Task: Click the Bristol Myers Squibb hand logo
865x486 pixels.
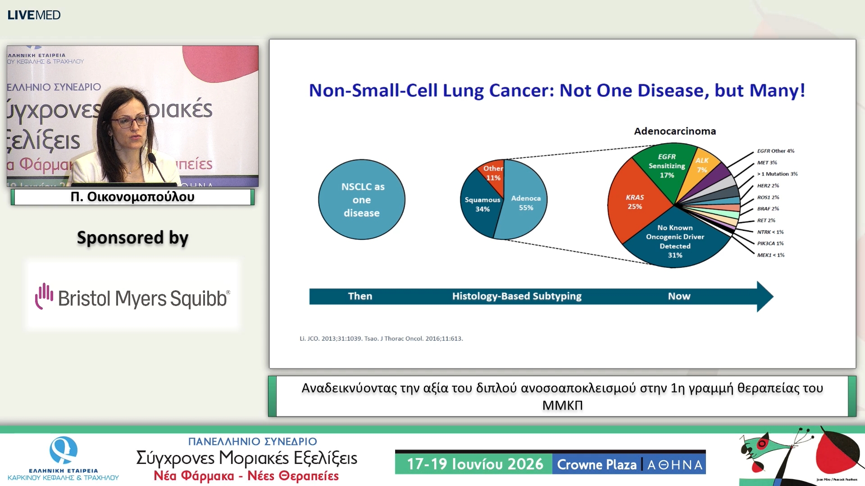Action: (x=44, y=296)
